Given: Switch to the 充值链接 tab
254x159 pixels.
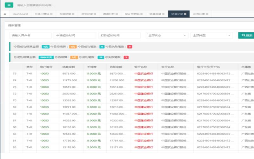Looking at the screenshot, I should (x=65, y=14).
